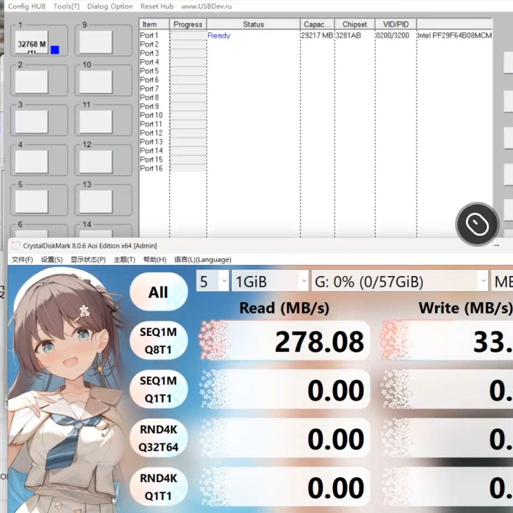Screen dimensions: 513x513
Task: Run the SEQ1M Q8T1 test
Action: 159,341
